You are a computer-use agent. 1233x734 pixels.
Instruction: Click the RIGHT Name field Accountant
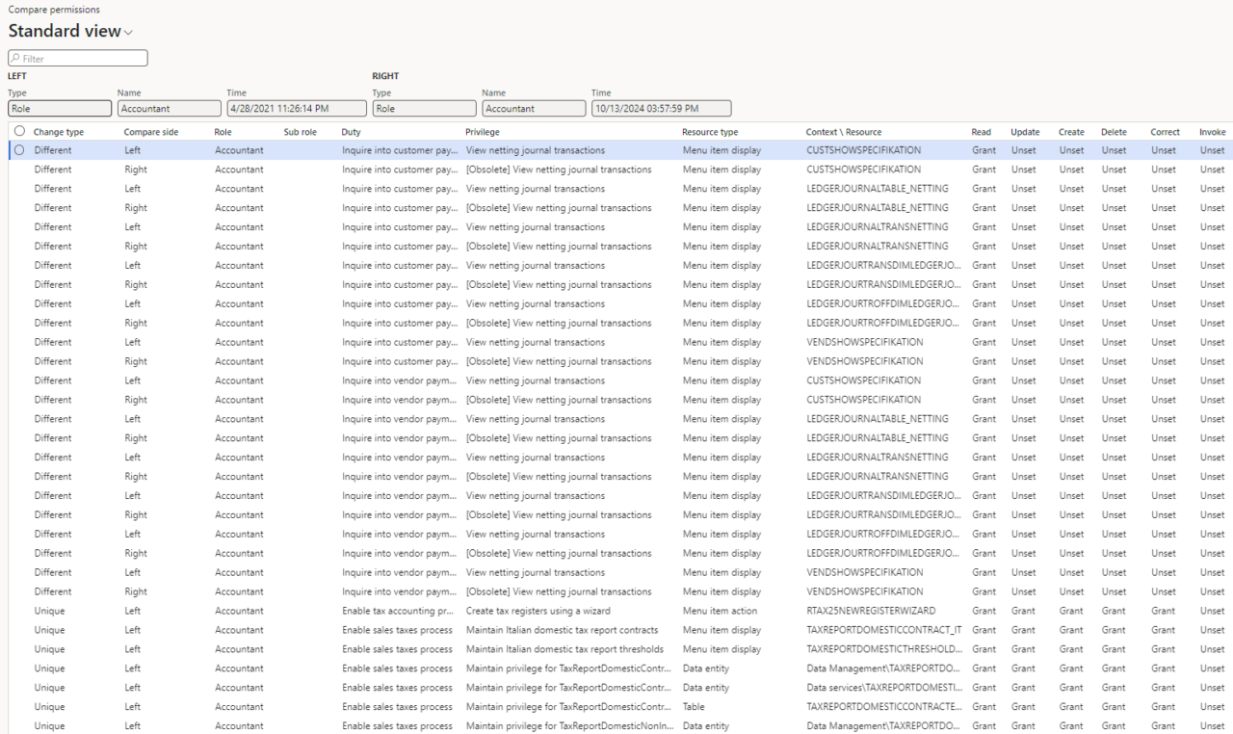click(x=534, y=109)
